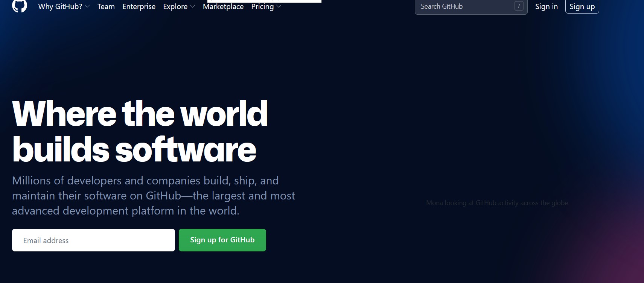Click the Email address input field
Viewport: 644px width, 283px height.
(x=93, y=240)
